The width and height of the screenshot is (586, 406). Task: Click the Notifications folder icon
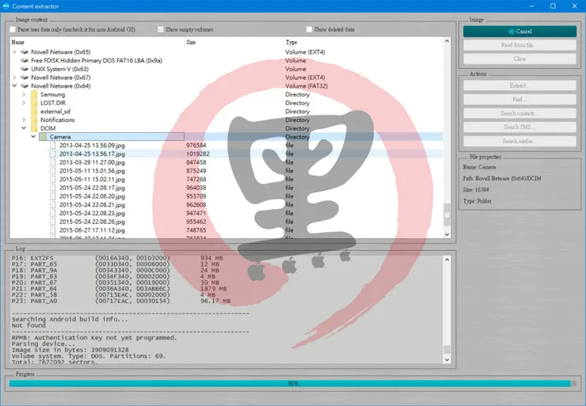click(x=34, y=120)
